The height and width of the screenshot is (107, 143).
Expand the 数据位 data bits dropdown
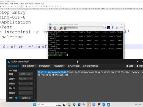(x=26, y=83)
